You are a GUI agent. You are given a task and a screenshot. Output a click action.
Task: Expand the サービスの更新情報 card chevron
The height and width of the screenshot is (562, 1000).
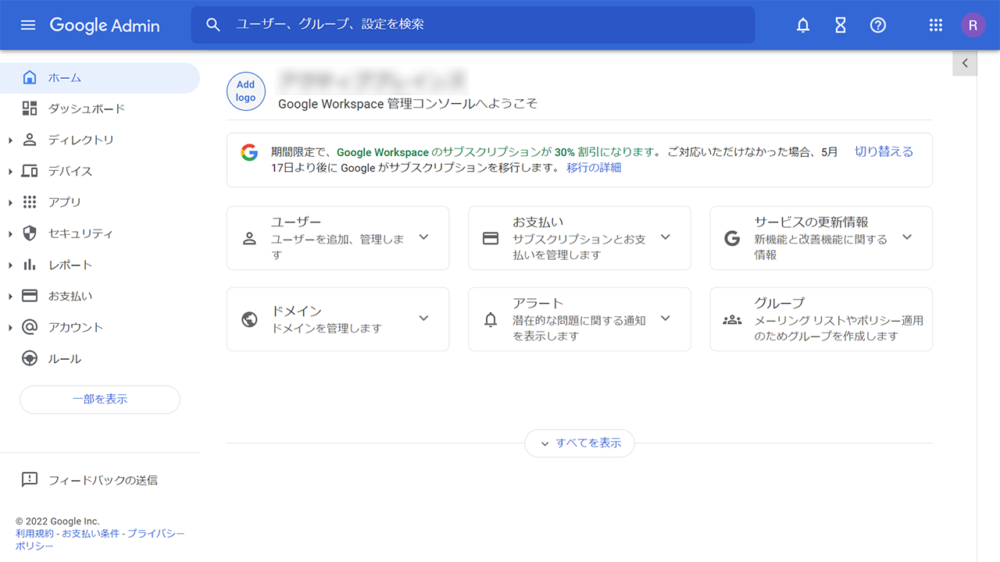906,237
